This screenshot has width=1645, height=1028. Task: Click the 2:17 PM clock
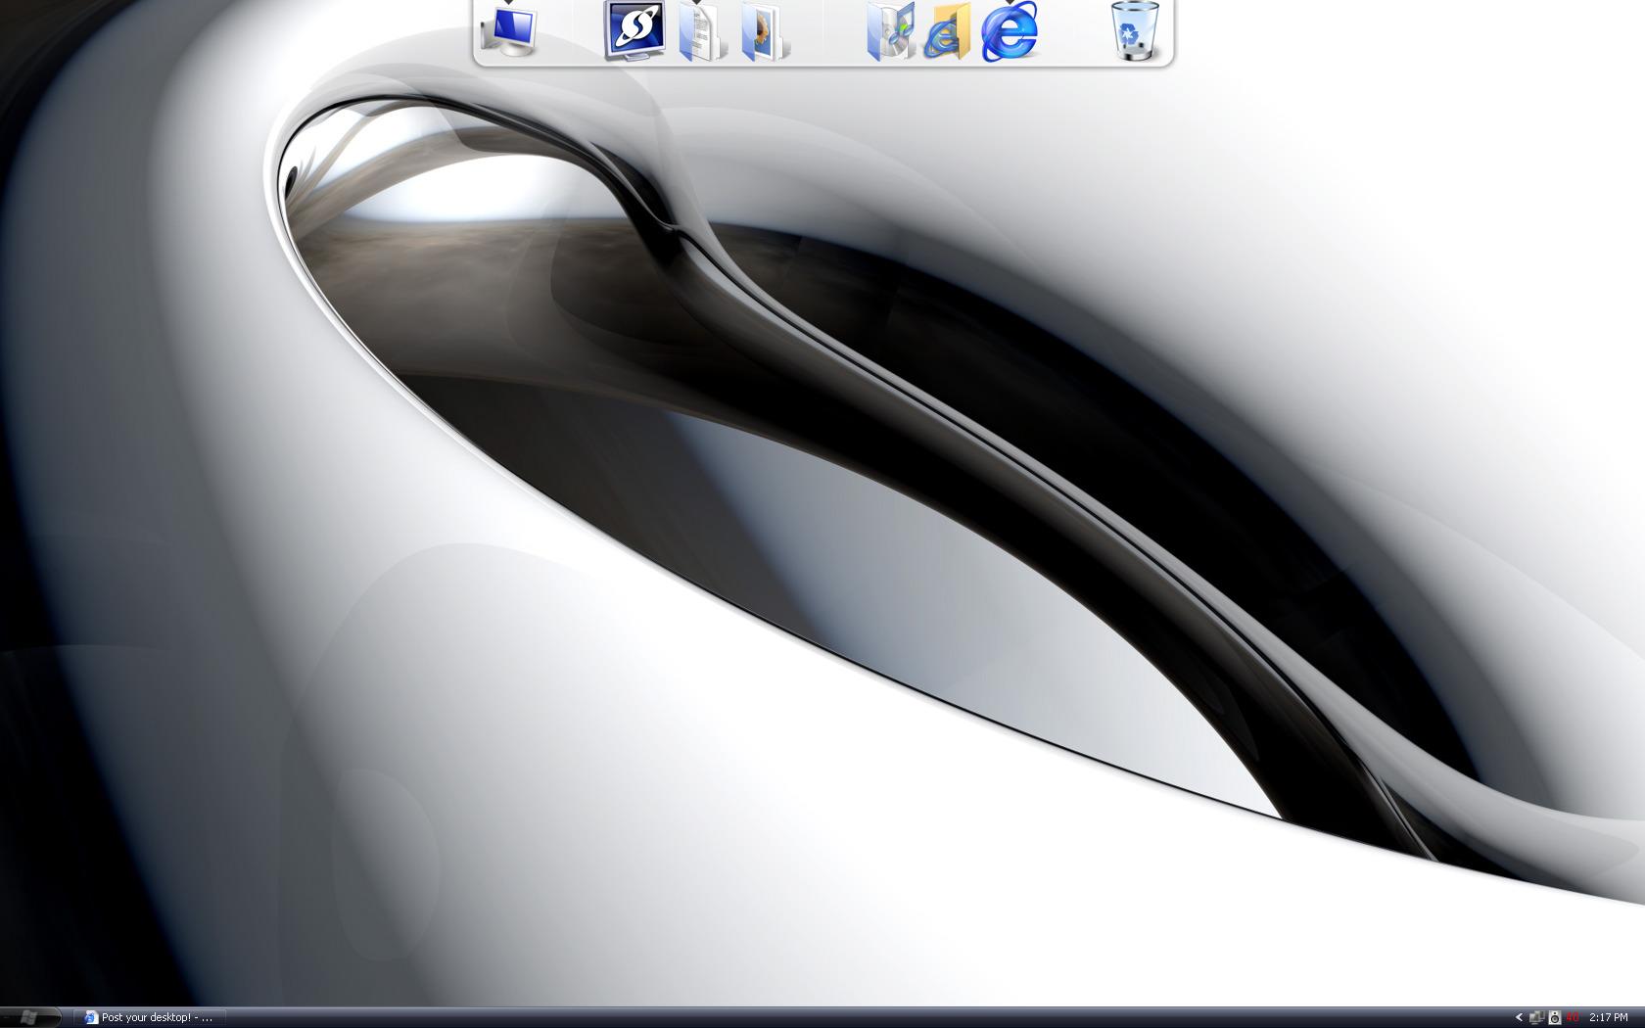1609,1018
